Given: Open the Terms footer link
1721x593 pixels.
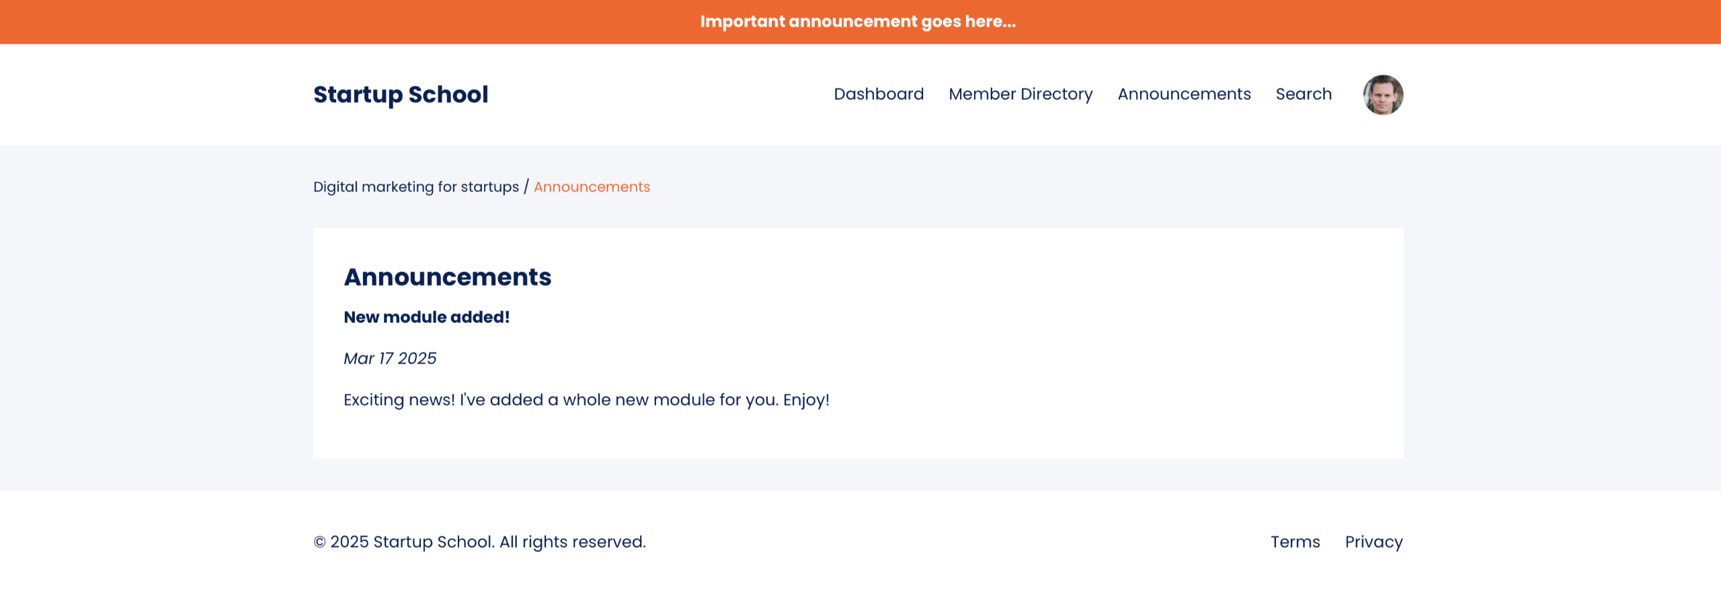Looking at the screenshot, I should coord(1295,542).
